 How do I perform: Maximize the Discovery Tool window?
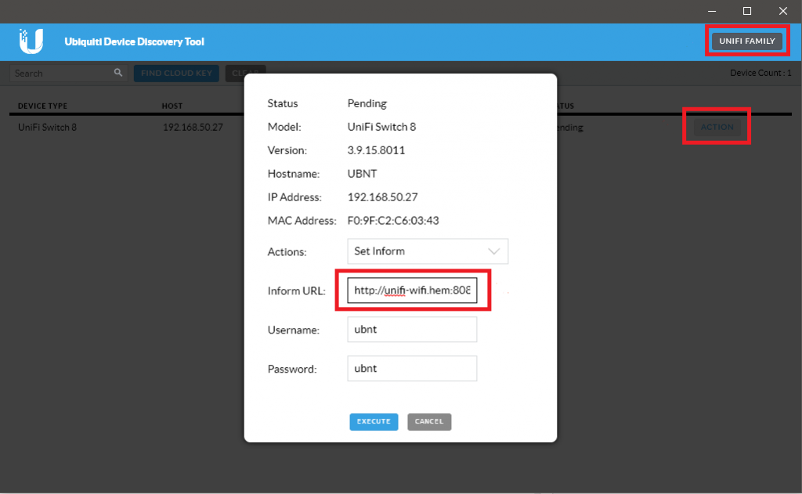(746, 11)
